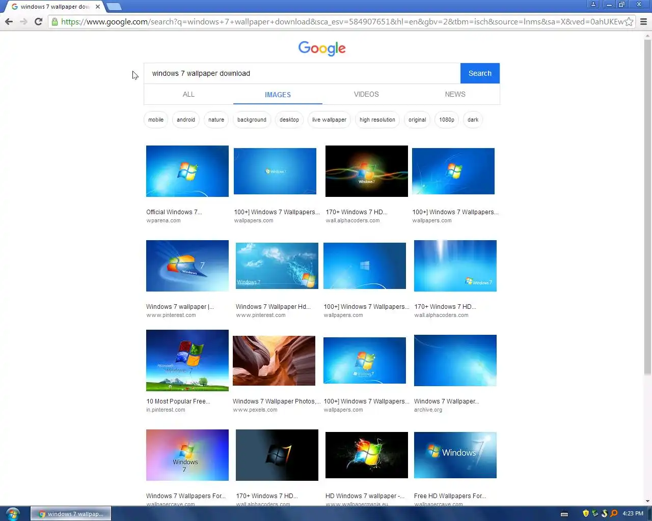Click the 'archive.org' source text
Viewport: 652px width, 521px height.
[428, 410]
